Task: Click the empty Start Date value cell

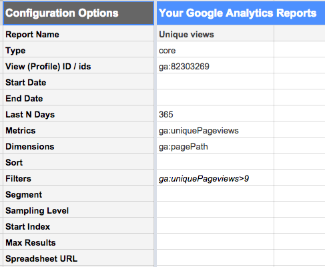Action: [215, 81]
